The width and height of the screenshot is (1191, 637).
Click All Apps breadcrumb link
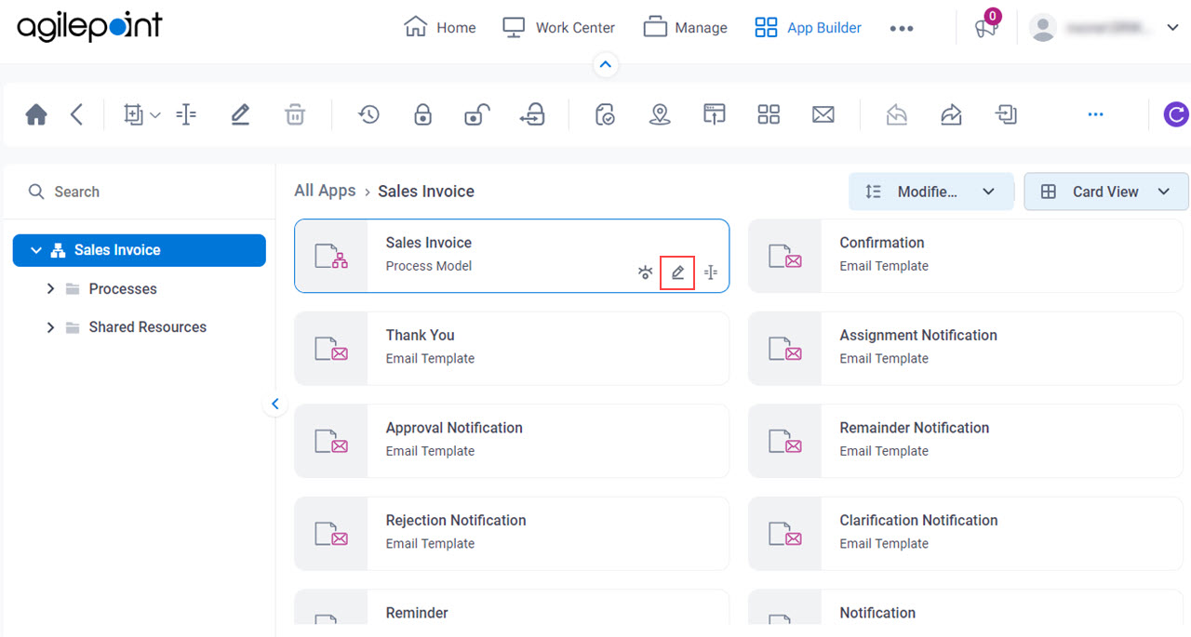coord(325,191)
